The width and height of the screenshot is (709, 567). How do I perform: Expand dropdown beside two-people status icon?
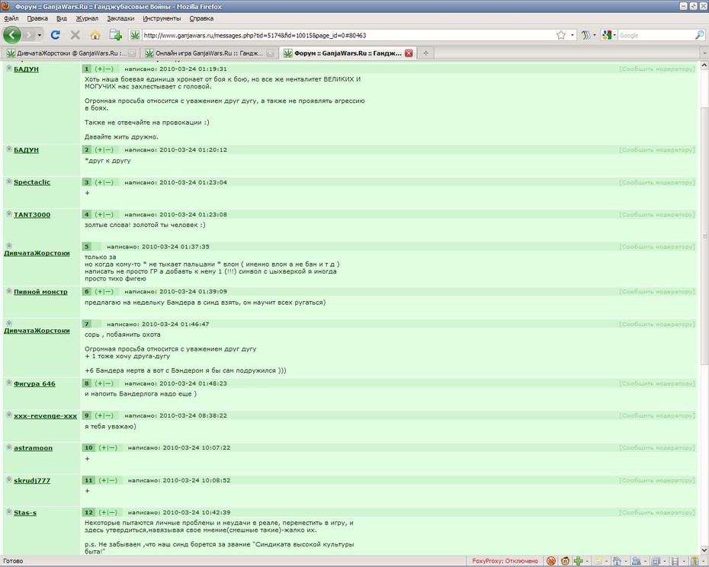pos(645,561)
